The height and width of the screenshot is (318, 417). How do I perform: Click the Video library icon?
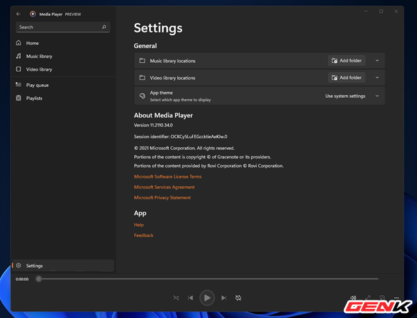point(18,69)
